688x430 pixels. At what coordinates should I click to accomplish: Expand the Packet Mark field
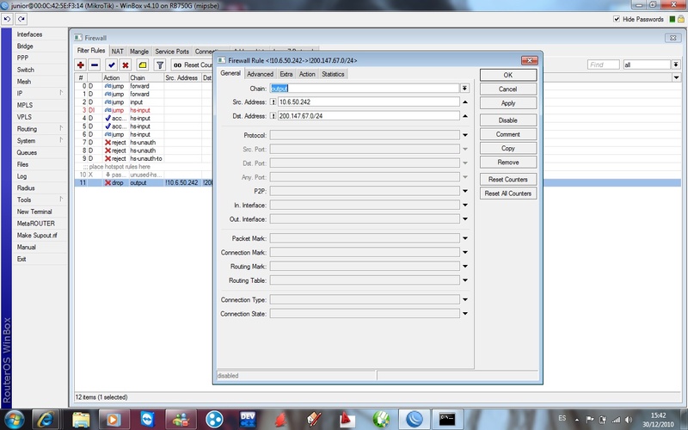tap(465, 238)
